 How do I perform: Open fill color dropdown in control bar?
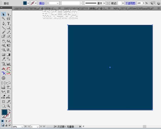[x=28, y=3]
